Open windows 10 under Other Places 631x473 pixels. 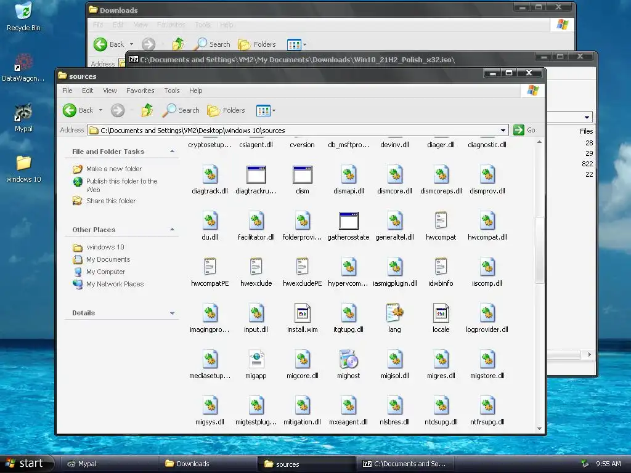[x=105, y=247]
